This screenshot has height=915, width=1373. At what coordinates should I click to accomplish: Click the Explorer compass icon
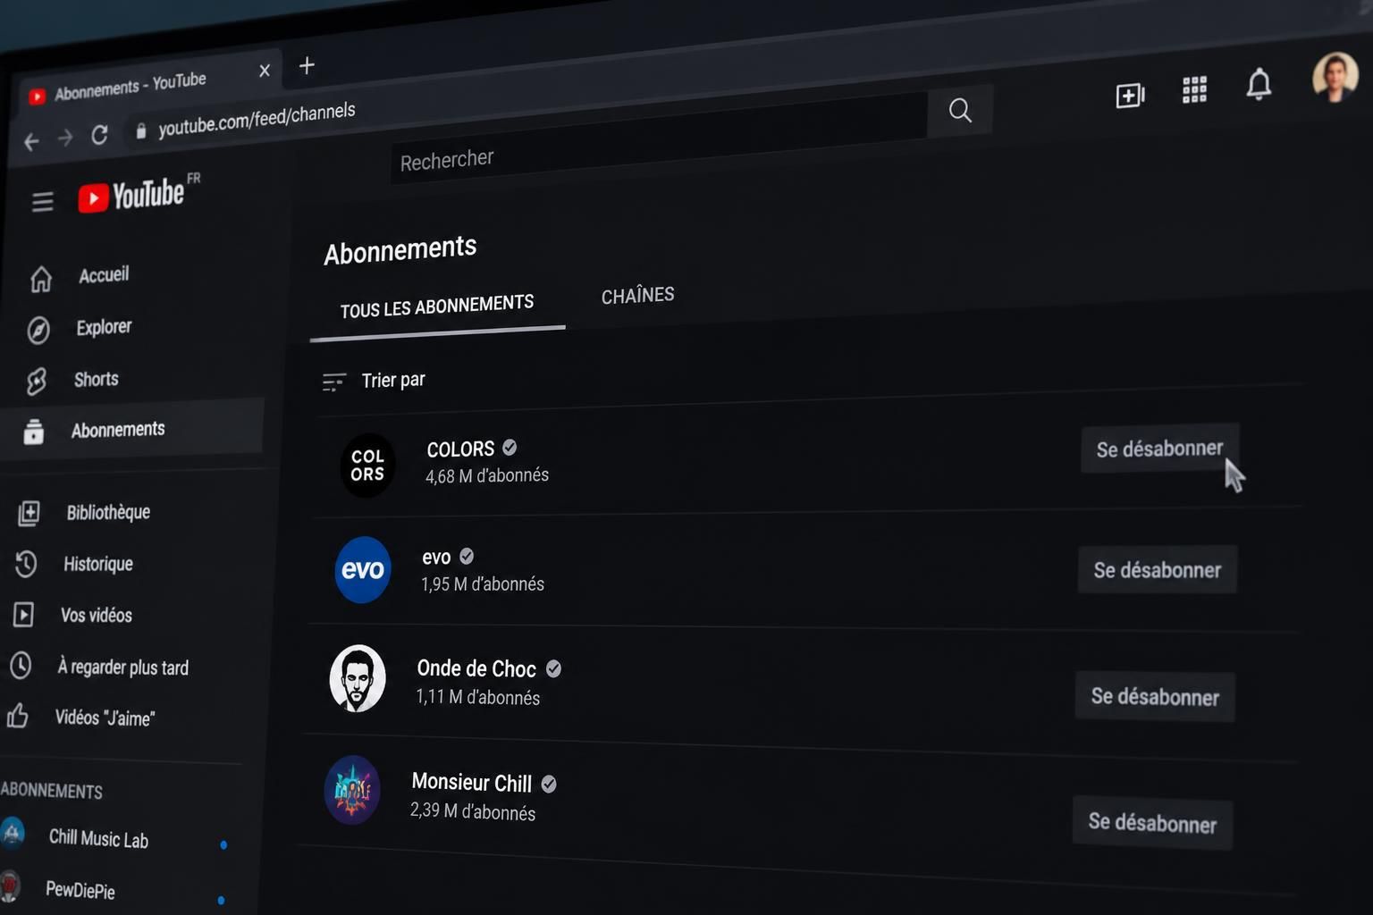coord(38,331)
